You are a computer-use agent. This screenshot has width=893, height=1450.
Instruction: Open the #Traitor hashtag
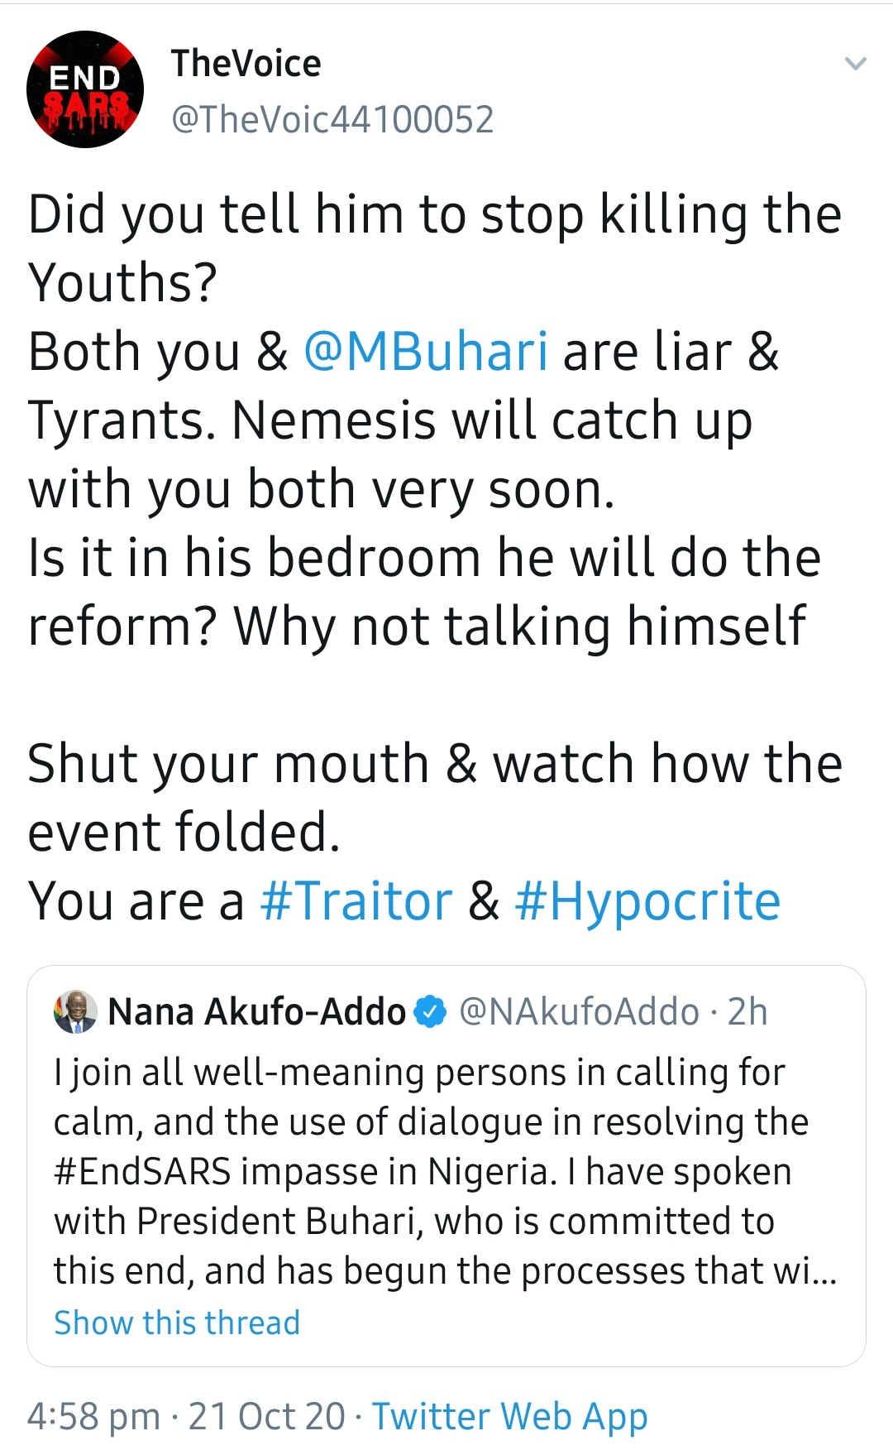point(356,900)
